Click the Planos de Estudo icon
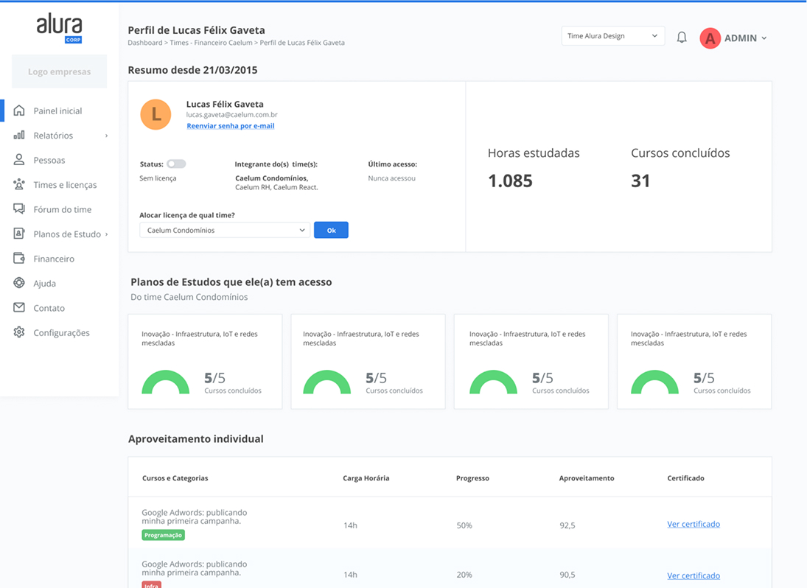807x588 pixels. 19,234
